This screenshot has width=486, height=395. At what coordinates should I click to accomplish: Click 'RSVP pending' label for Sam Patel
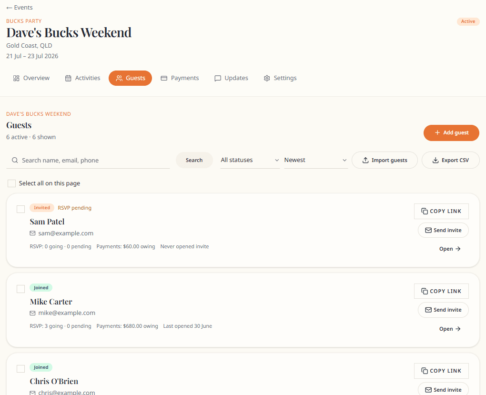[74, 208]
